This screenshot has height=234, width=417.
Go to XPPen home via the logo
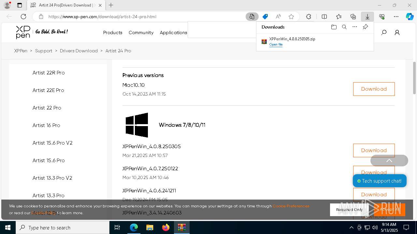tap(23, 32)
